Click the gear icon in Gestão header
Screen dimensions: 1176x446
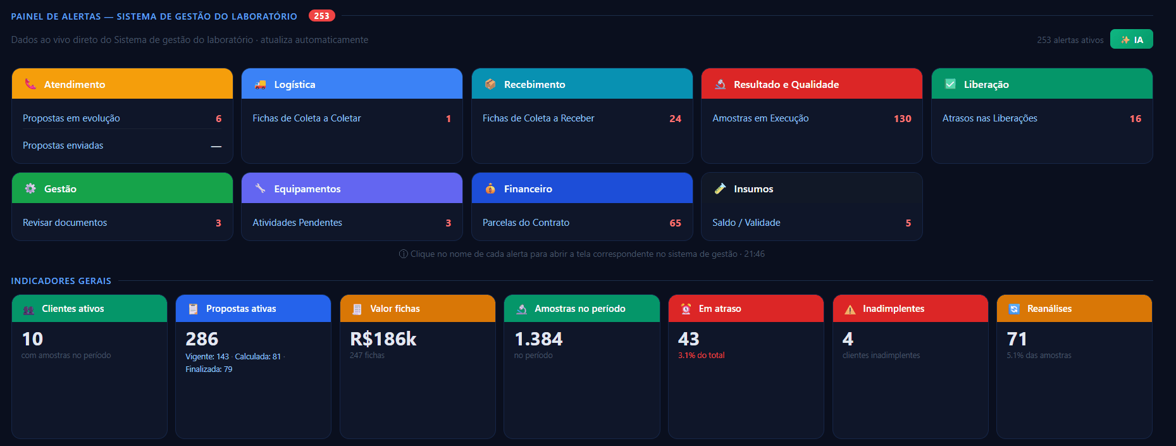(30, 189)
